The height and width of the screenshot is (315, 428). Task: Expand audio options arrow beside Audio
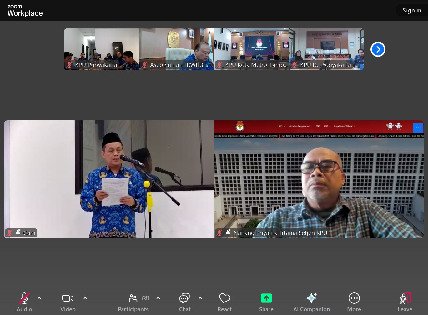coord(39,298)
